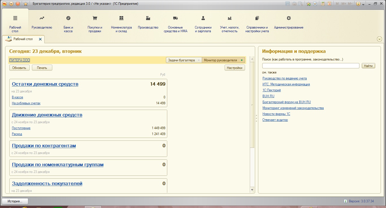Viewport: 386px width, 208px height.
Task: Click the search field in Информация и поддержка
Action: point(311,66)
